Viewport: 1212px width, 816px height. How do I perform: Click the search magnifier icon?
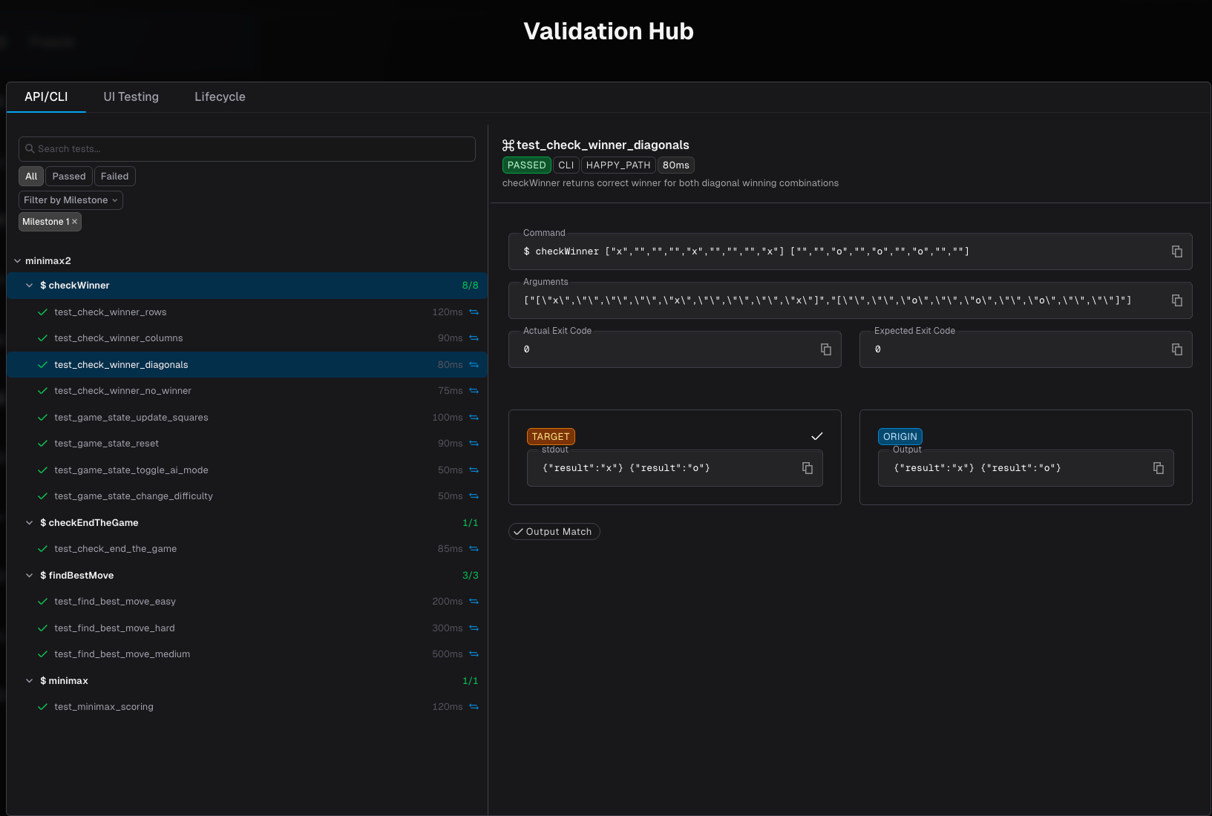click(x=30, y=149)
